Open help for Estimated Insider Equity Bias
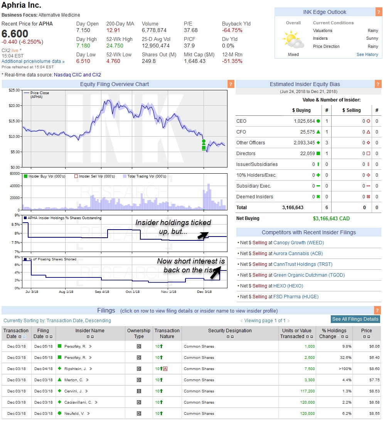The height and width of the screenshot is (421, 384). [x=378, y=84]
